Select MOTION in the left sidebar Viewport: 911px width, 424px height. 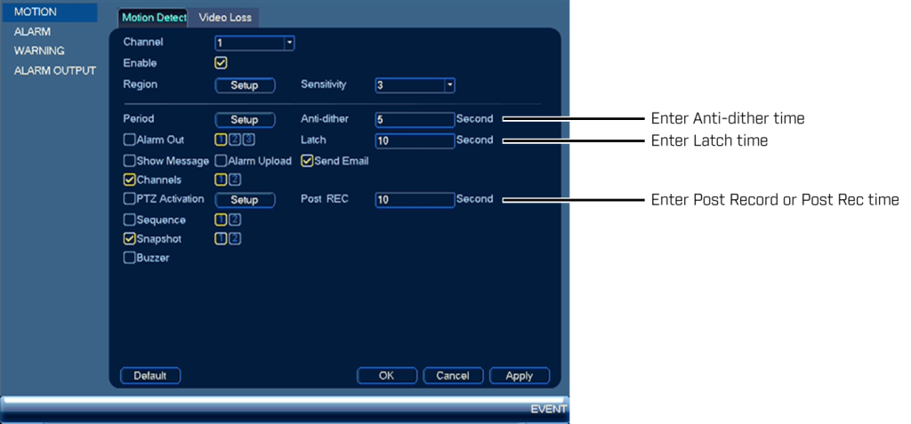pos(50,12)
